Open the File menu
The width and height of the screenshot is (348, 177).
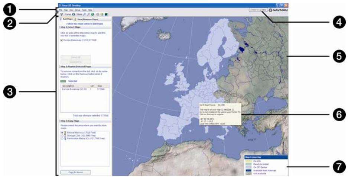61,10
